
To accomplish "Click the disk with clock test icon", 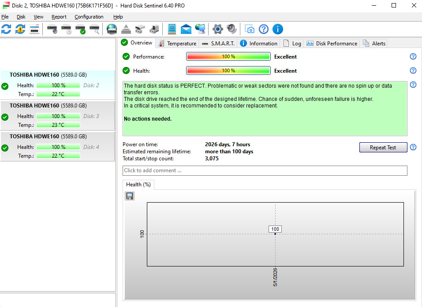I will point(66,29).
